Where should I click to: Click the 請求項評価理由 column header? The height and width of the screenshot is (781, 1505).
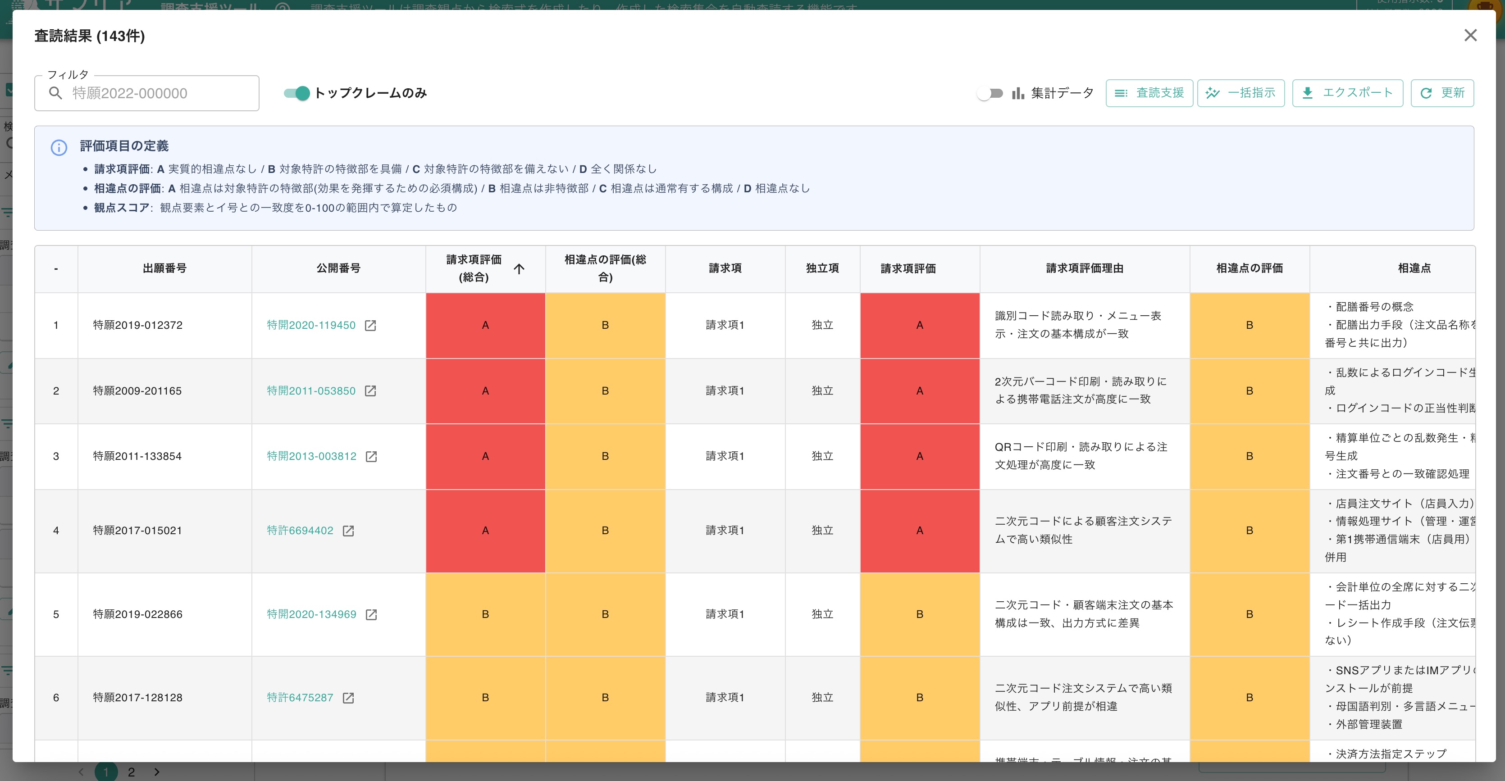point(1084,268)
